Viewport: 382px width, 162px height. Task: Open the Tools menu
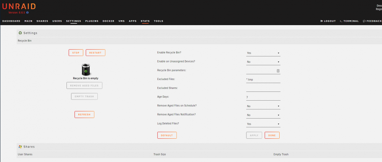(x=159, y=21)
